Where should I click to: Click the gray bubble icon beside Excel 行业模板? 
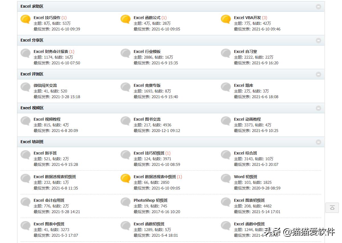pyautogui.click(x=126, y=53)
